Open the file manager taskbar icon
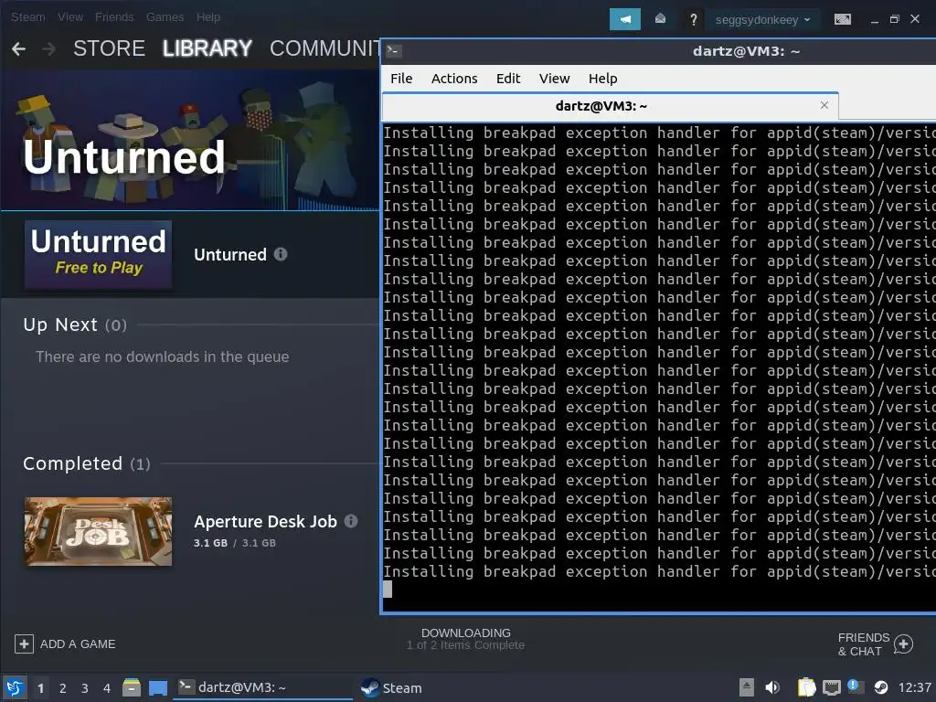The image size is (936, 702). (x=132, y=687)
